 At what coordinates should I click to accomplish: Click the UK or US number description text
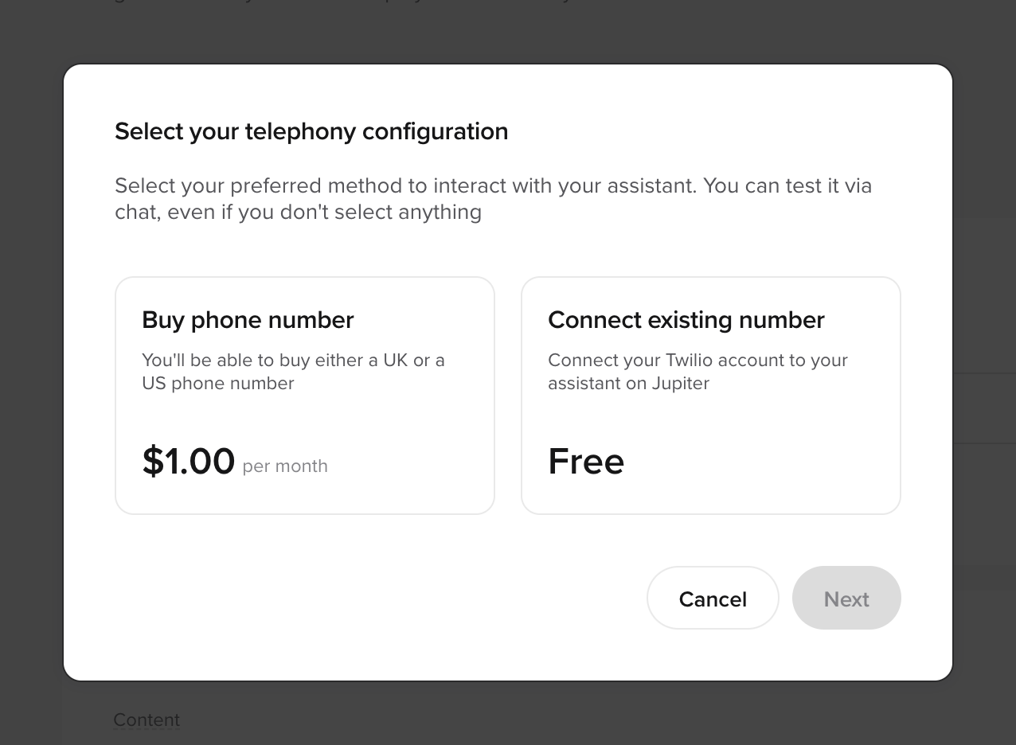click(293, 371)
